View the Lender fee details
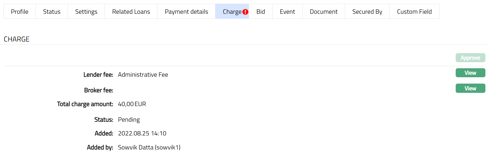The width and height of the screenshot is (487, 155). coord(470,73)
